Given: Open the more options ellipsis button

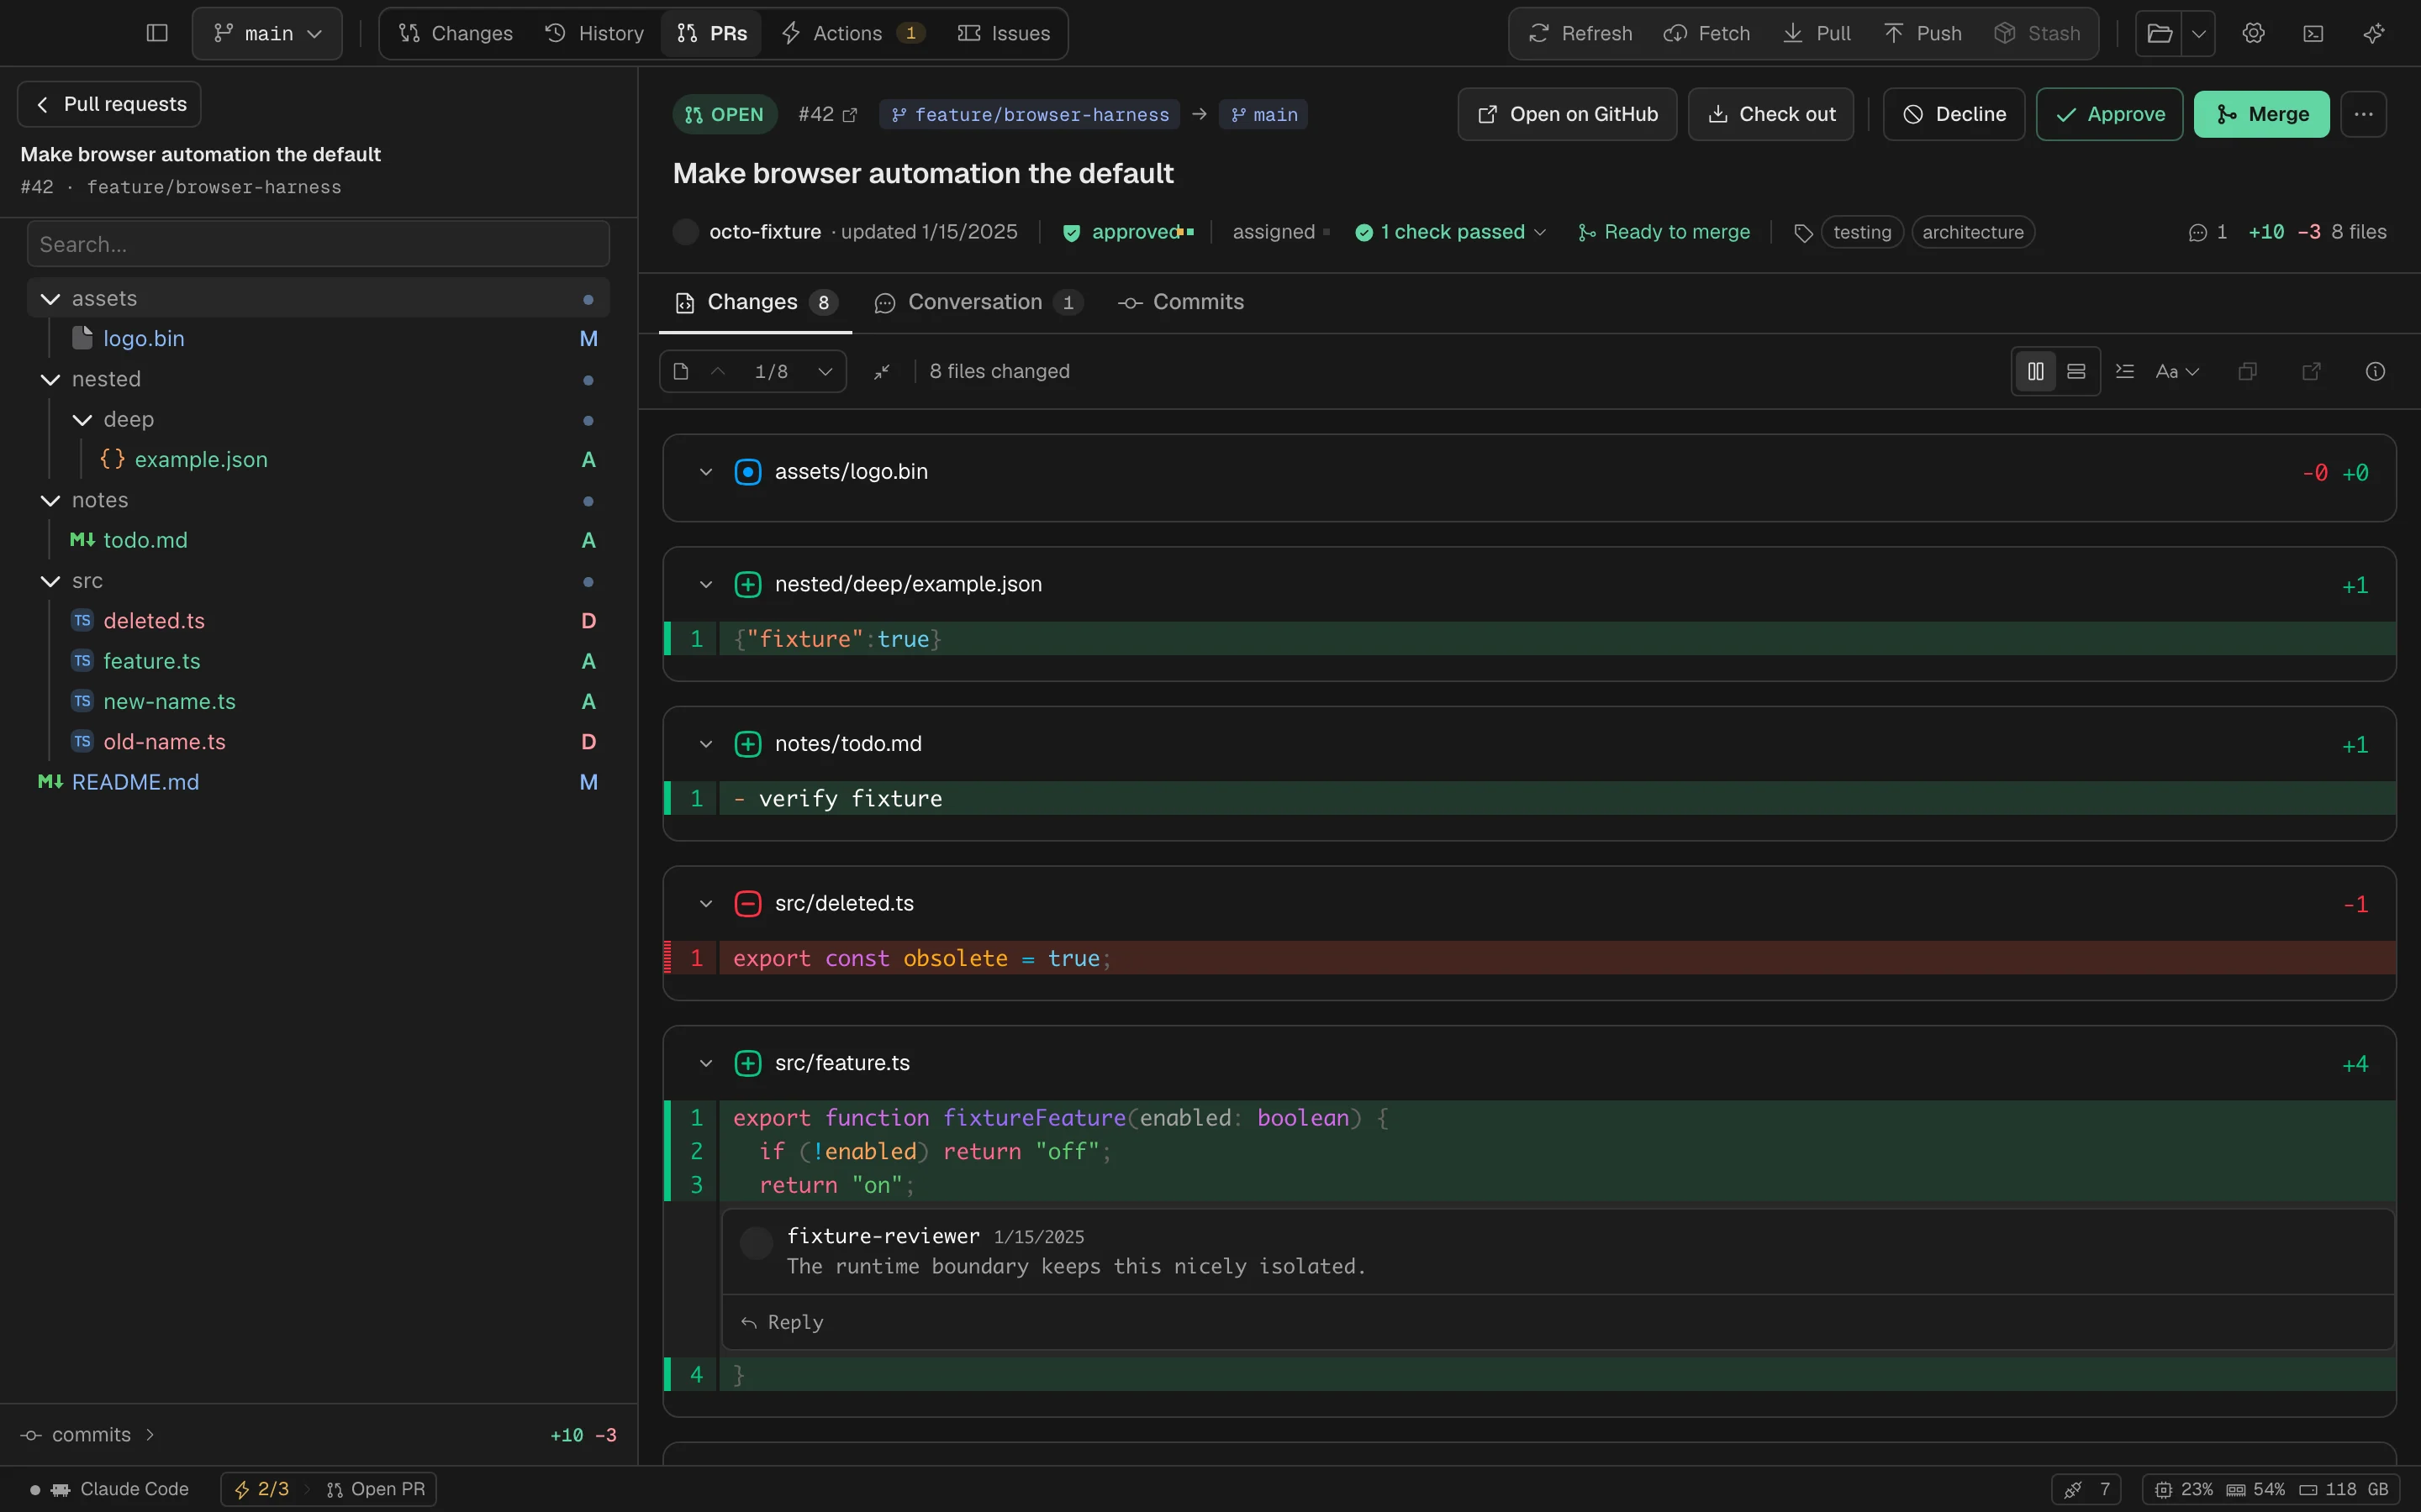Looking at the screenshot, I should [x=2364, y=114].
